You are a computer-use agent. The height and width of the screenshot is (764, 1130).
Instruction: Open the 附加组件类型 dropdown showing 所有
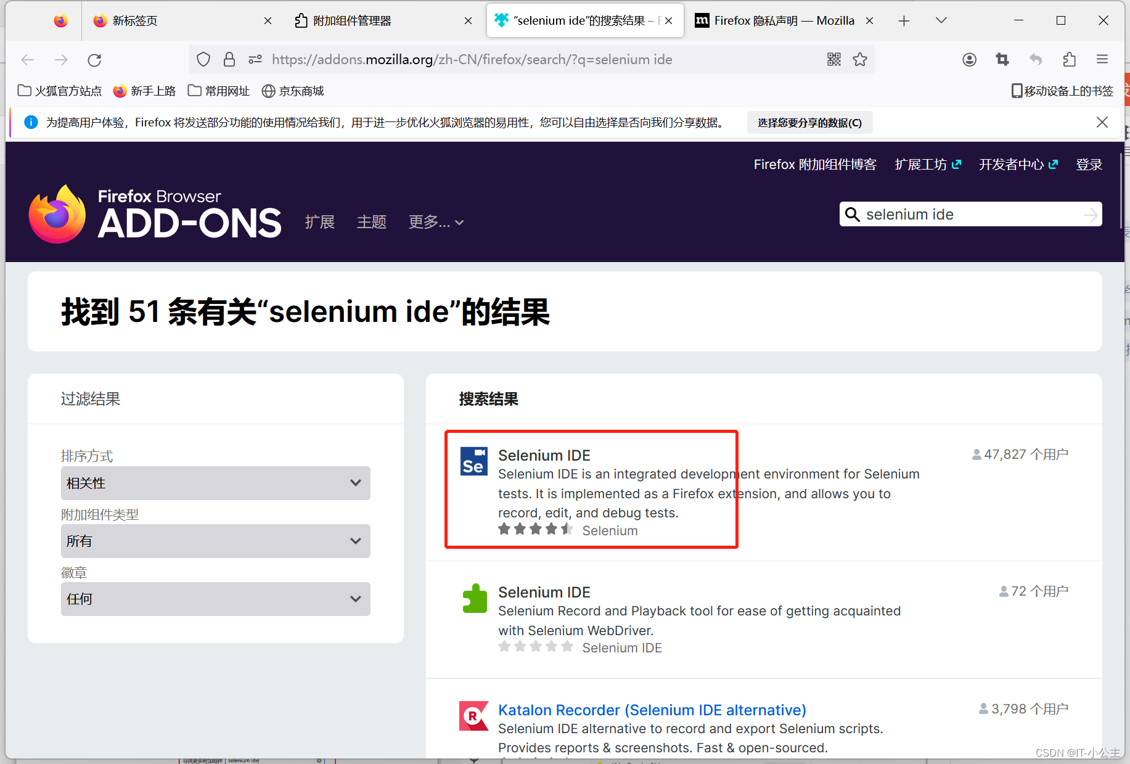(215, 541)
